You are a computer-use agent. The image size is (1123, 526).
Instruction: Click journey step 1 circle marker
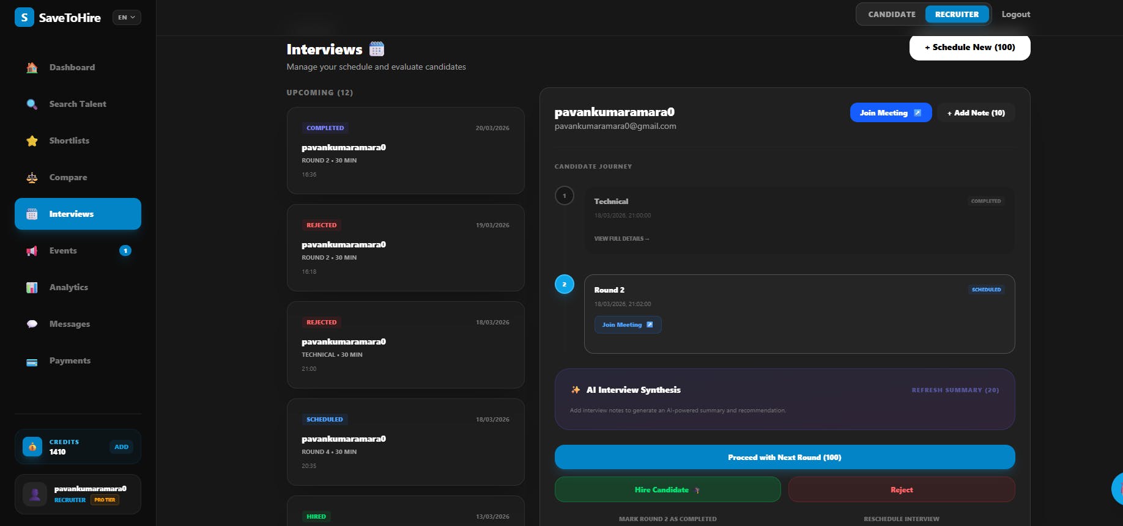click(564, 195)
